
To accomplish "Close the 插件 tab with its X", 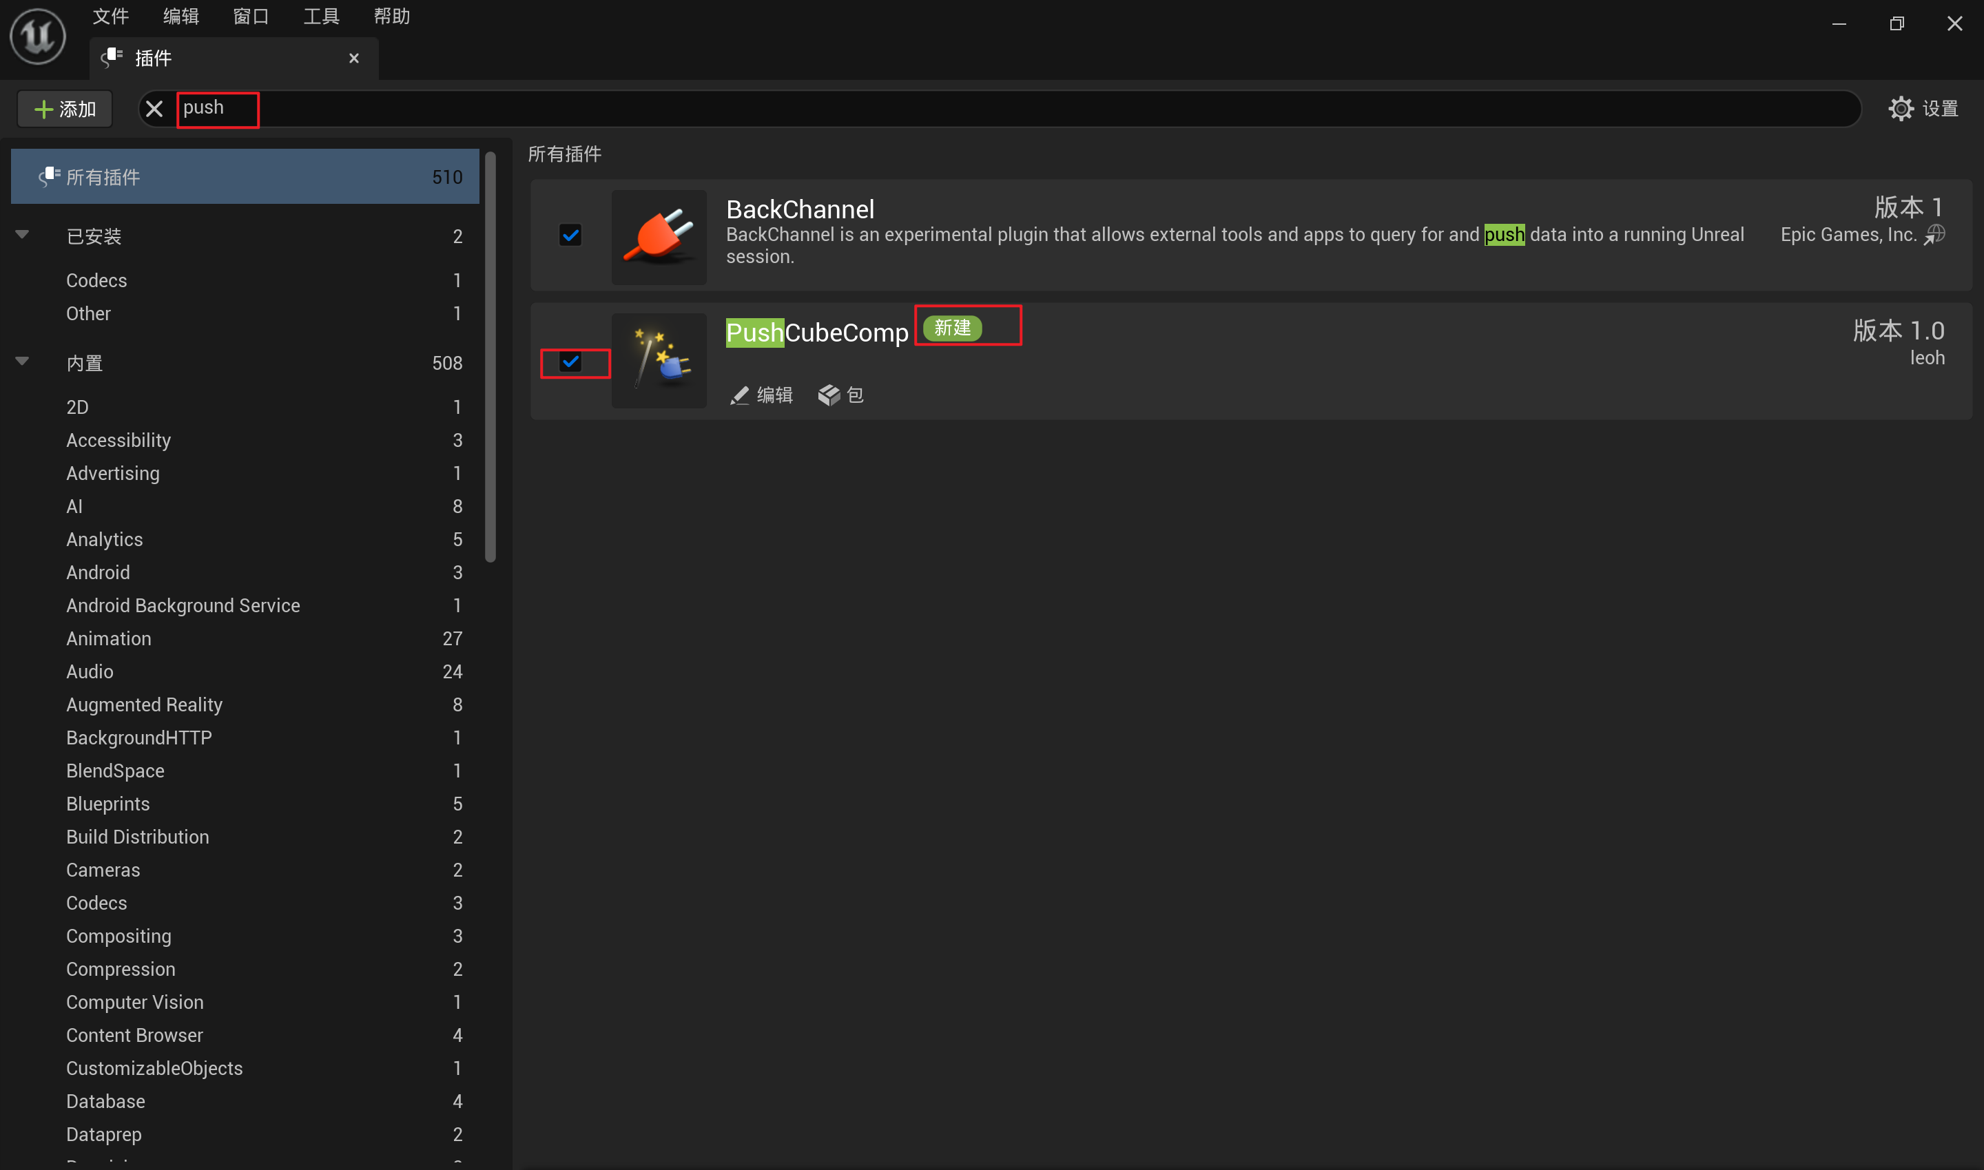I will click(x=354, y=59).
